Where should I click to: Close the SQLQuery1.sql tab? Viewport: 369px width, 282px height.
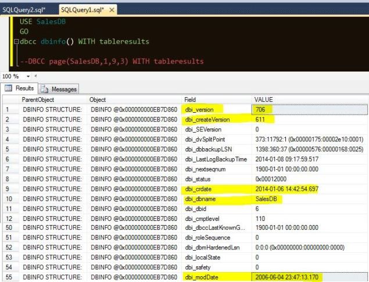(x=112, y=10)
